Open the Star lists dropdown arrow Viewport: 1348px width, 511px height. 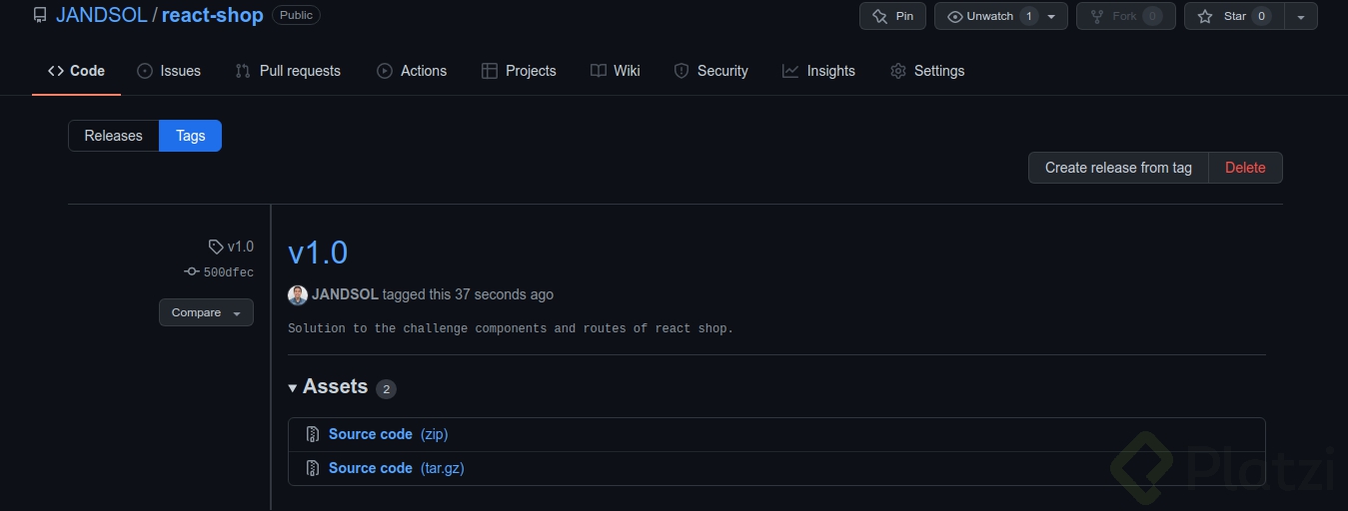click(x=1301, y=16)
